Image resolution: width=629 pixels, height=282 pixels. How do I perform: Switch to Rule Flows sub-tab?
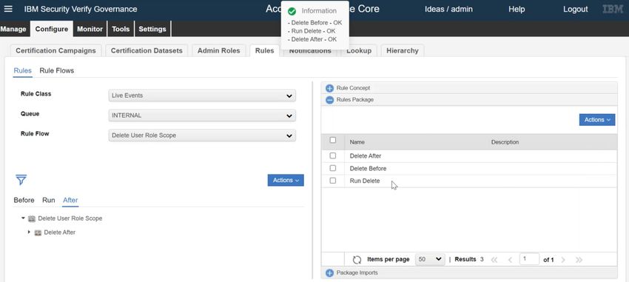[56, 70]
